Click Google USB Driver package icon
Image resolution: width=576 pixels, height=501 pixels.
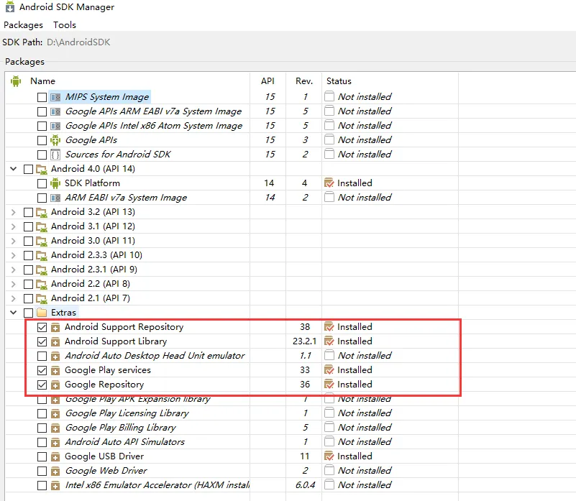(55, 456)
